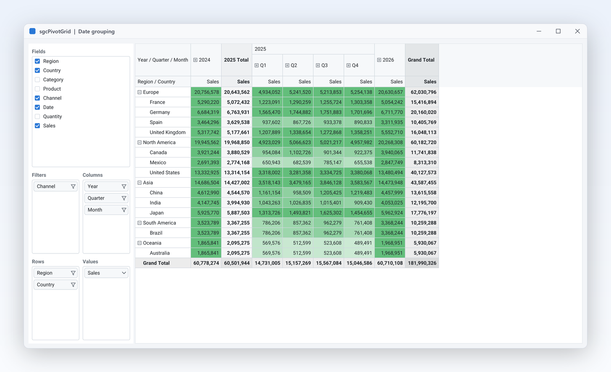Enable the Quantity field checkbox
This screenshot has height=372, width=611.
(x=37, y=116)
